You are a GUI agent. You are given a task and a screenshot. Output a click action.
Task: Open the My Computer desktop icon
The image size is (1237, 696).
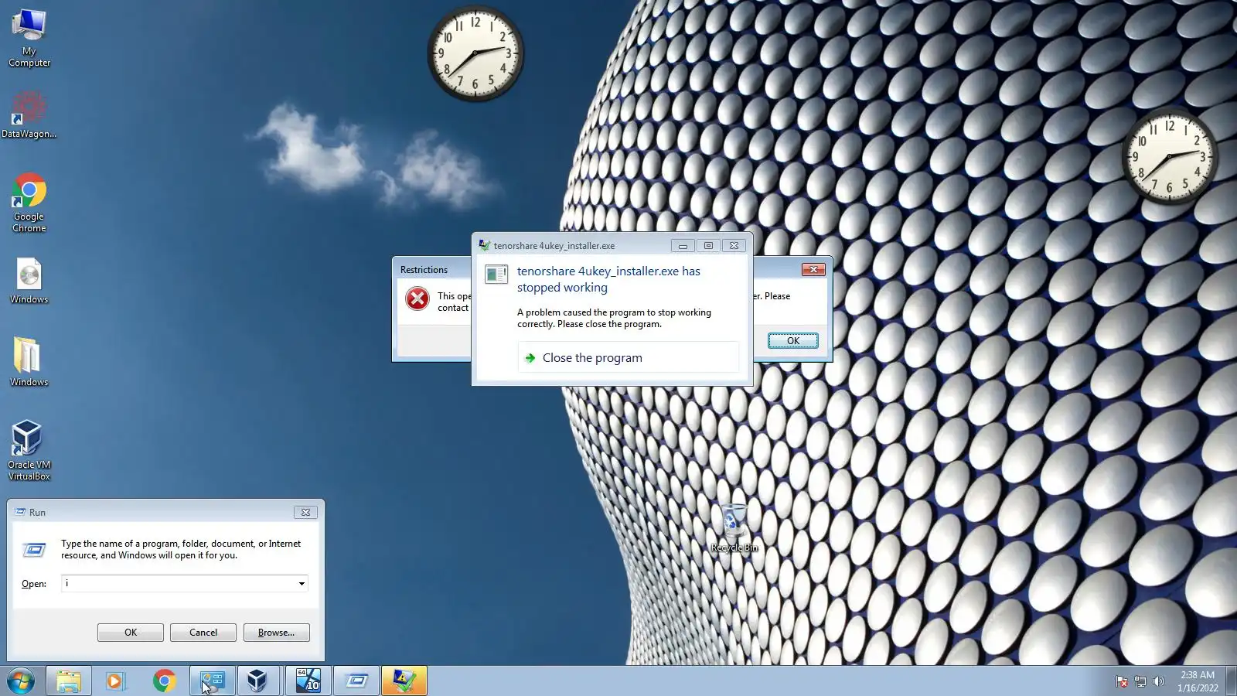point(29,38)
